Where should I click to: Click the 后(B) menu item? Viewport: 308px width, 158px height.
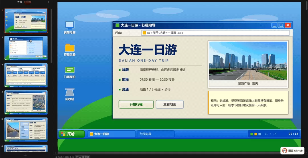118,33
